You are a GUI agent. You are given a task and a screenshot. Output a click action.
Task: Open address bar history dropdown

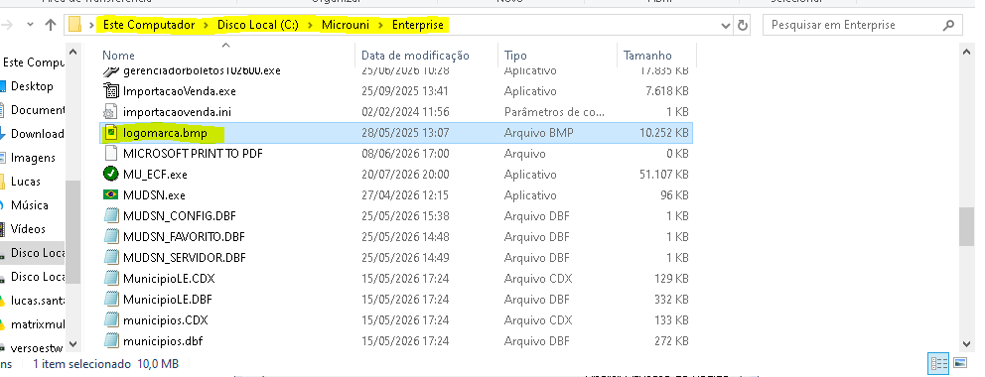click(x=726, y=25)
